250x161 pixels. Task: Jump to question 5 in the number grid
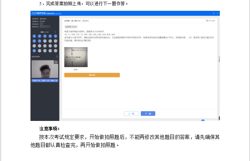click(55, 36)
